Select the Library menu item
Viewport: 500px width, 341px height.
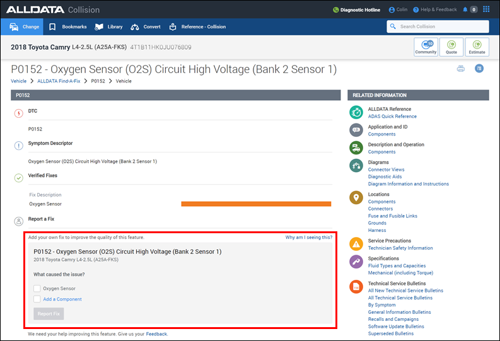[x=108, y=27]
